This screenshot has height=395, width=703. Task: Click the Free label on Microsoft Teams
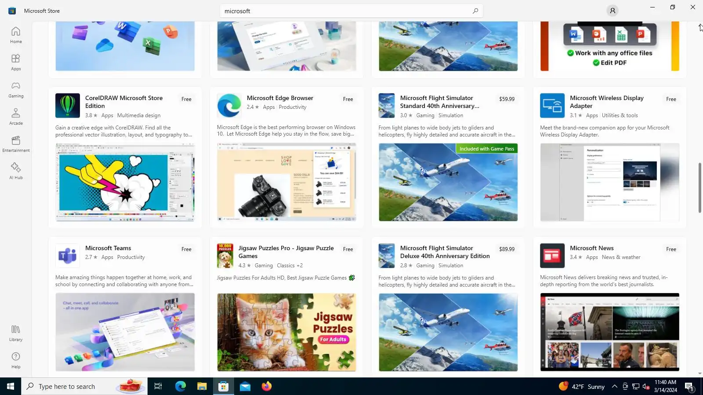pyautogui.click(x=186, y=249)
